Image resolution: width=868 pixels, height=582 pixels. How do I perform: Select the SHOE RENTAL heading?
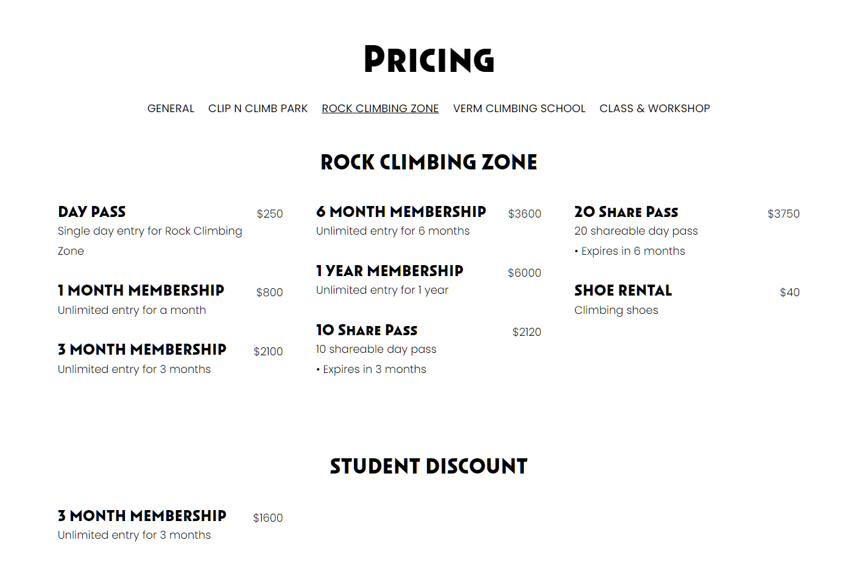(623, 291)
